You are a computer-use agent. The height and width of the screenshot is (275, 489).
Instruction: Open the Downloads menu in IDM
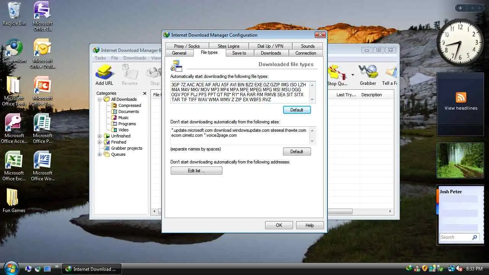pos(134,58)
